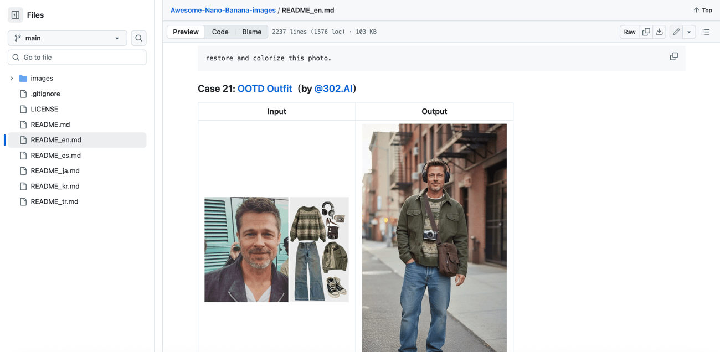Click the images folder icon

pos(23,79)
